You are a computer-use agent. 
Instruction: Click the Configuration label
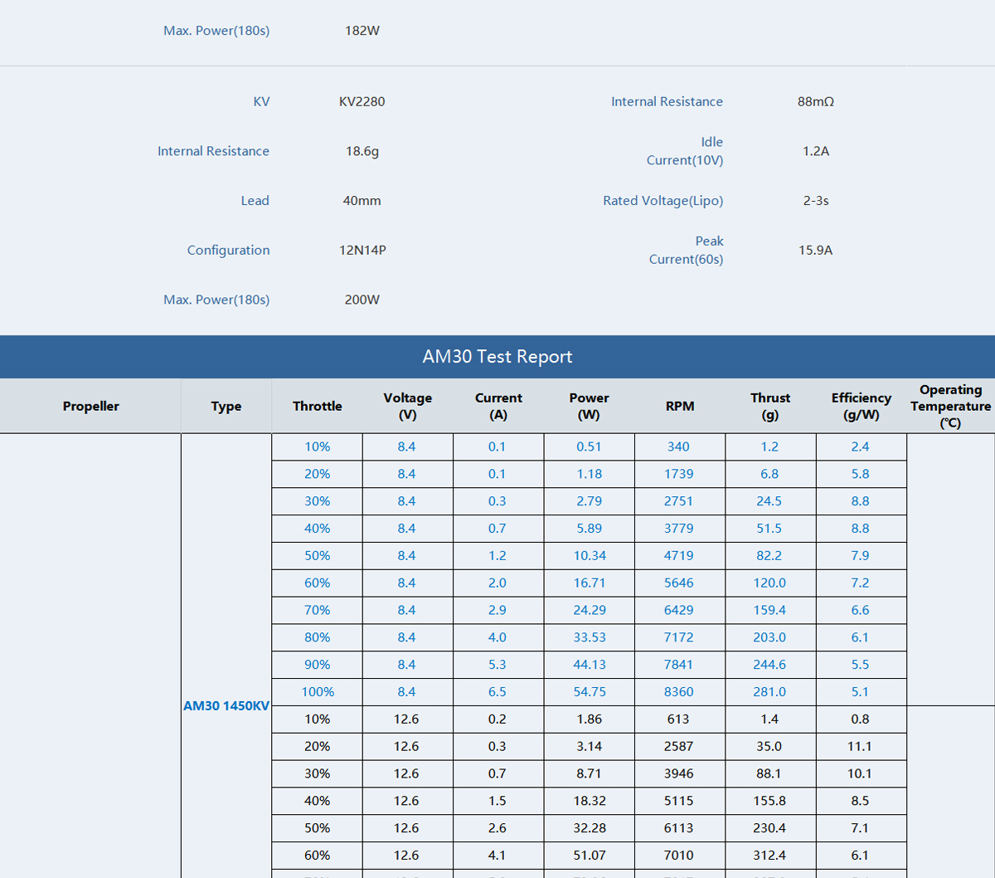pos(228,250)
